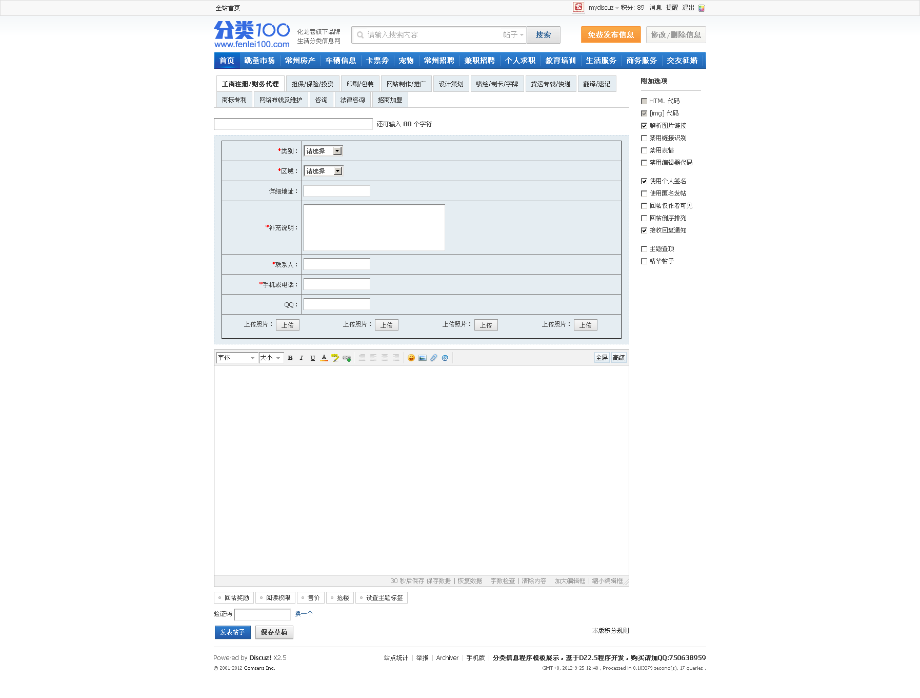Click 换一个 to refresh the captcha
This screenshot has width=920, height=698.
304,614
